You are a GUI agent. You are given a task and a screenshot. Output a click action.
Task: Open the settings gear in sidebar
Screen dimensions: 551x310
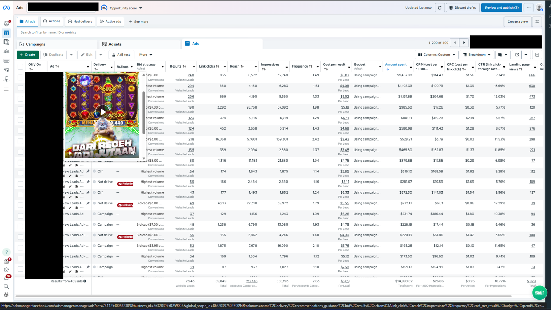click(6, 270)
